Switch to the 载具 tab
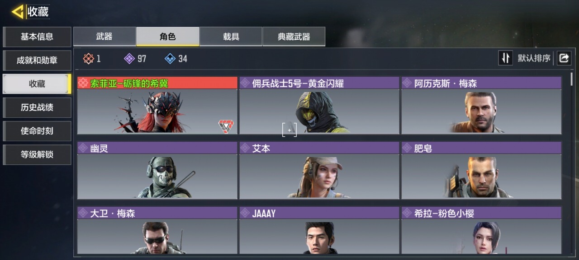579x260 pixels. (x=231, y=37)
